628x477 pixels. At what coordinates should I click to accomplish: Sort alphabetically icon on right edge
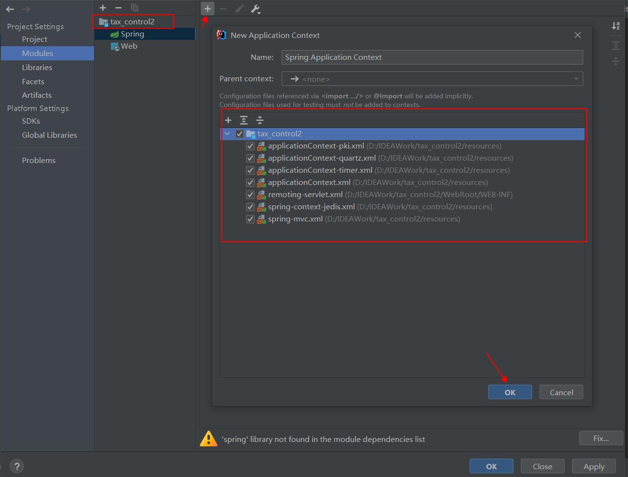(x=616, y=26)
